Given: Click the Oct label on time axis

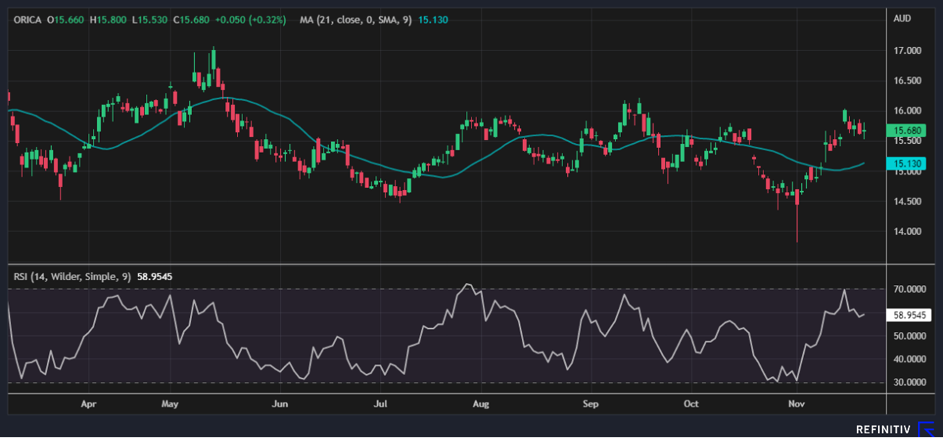Looking at the screenshot, I should click(x=691, y=404).
